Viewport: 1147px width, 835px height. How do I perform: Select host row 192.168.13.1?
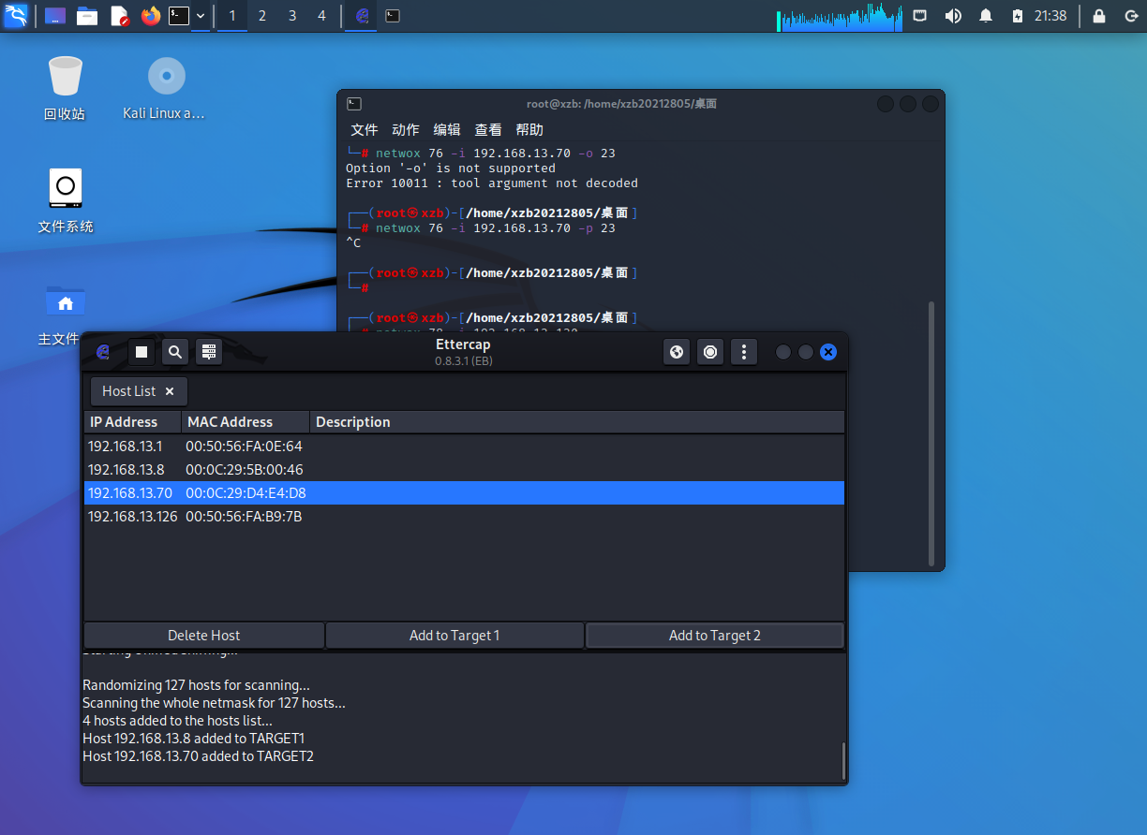[464, 447]
